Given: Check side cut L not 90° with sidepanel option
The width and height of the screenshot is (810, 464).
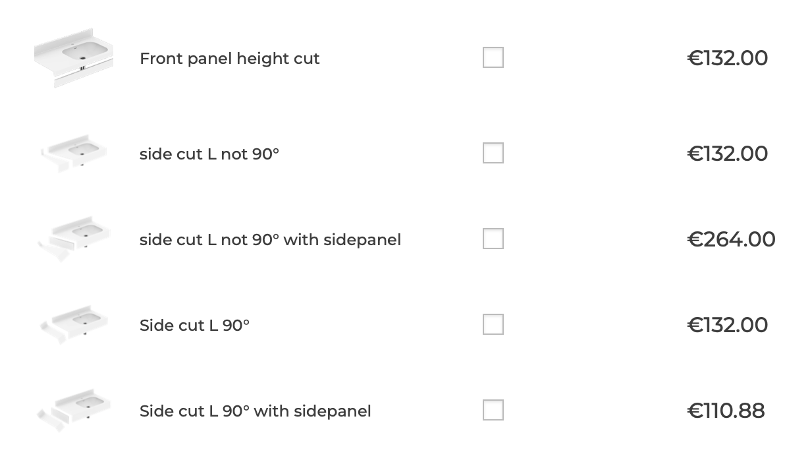Looking at the screenshot, I should (493, 239).
